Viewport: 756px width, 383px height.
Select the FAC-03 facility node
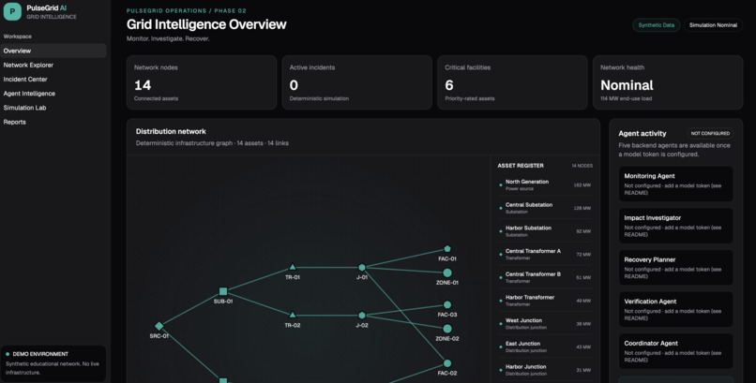click(447, 304)
